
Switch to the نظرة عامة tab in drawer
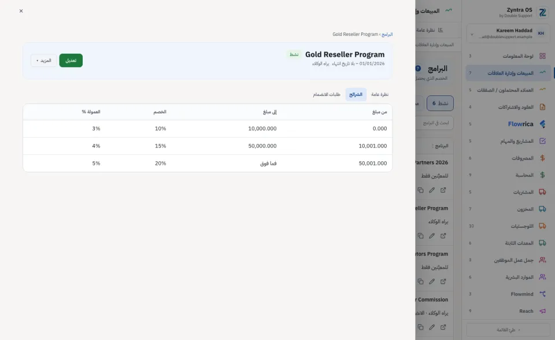click(379, 95)
